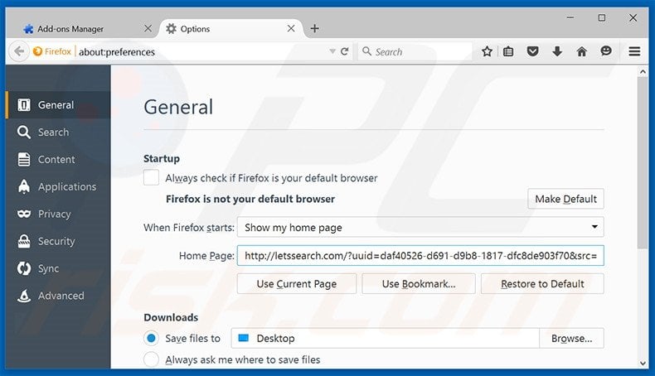Click the vertical scrollbar thumb
The width and height of the screenshot is (655, 376).
pos(643,163)
